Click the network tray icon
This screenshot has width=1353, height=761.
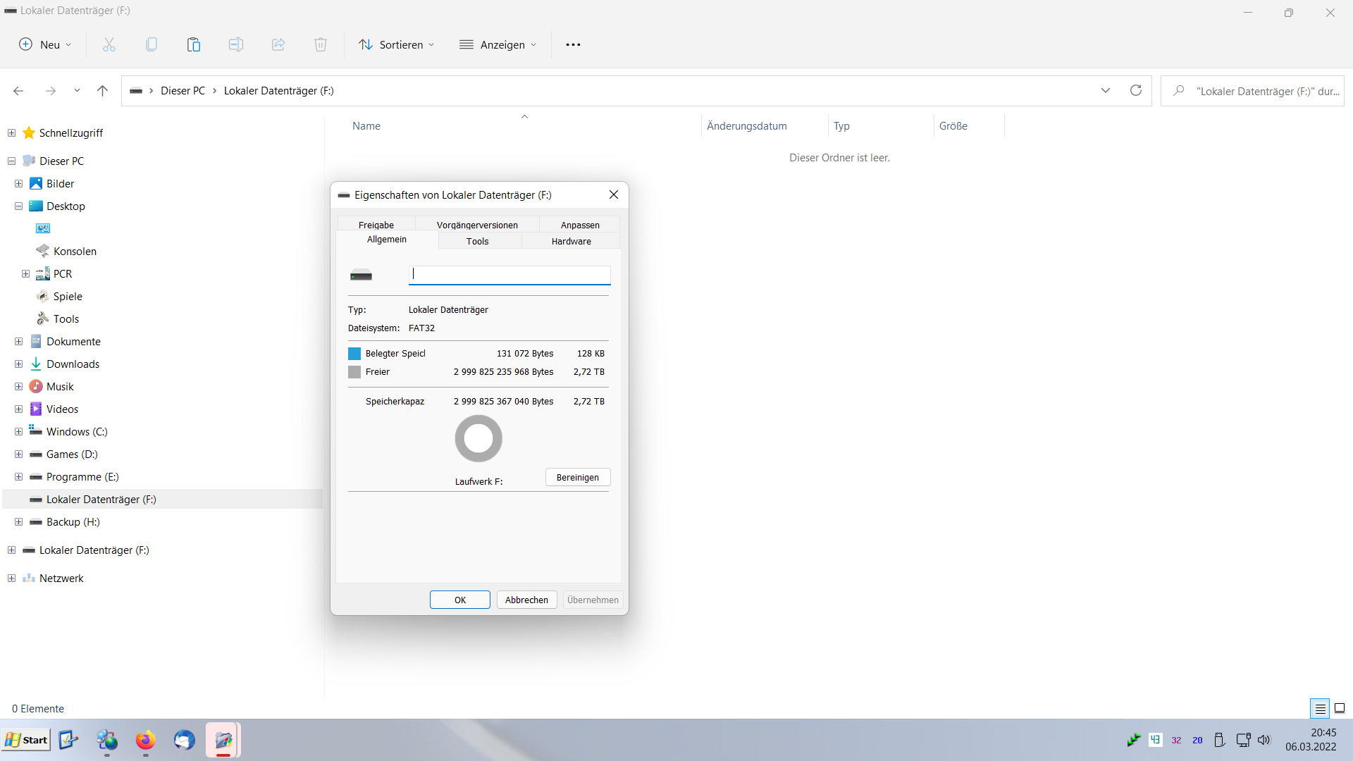click(1244, 740)
